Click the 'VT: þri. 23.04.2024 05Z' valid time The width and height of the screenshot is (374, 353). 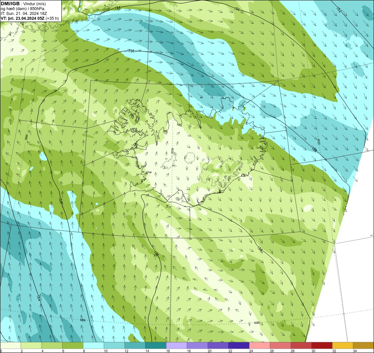[x=22, y=18]
